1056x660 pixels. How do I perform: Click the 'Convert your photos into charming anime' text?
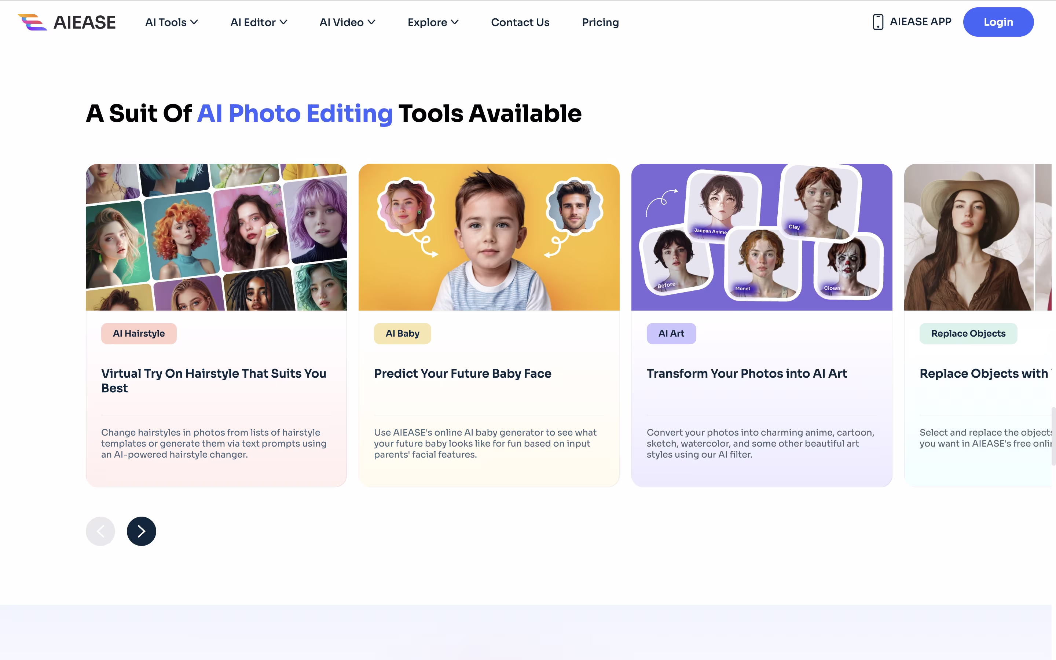(760, 444)
